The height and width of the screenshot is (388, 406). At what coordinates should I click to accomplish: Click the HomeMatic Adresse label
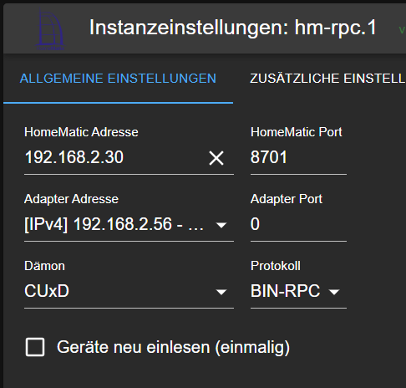81,132
